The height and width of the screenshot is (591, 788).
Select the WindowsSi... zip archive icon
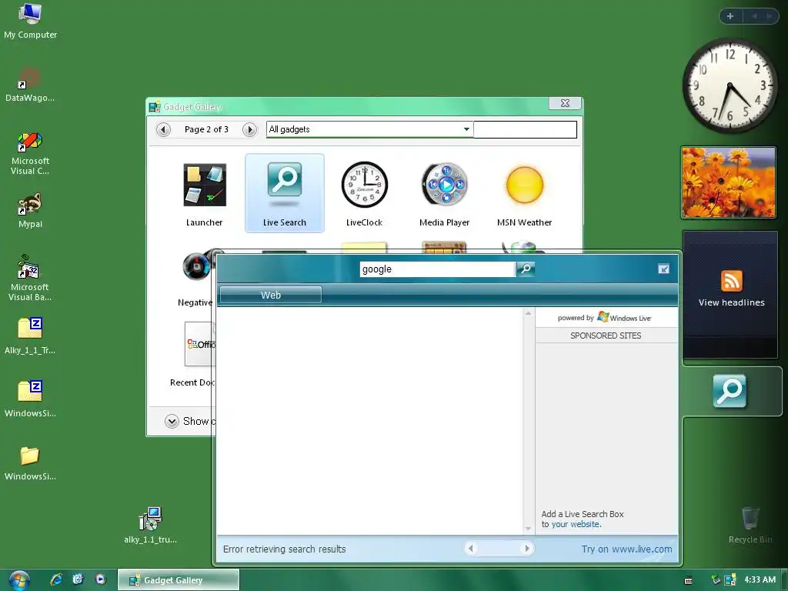[30, 399]
